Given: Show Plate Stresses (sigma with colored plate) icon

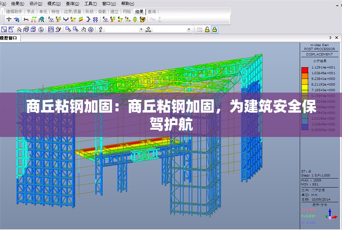Looking at the screenshot, I should [x=120, y=20].
